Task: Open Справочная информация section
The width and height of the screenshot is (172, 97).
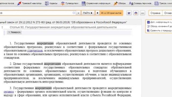Action: (96, 4)
